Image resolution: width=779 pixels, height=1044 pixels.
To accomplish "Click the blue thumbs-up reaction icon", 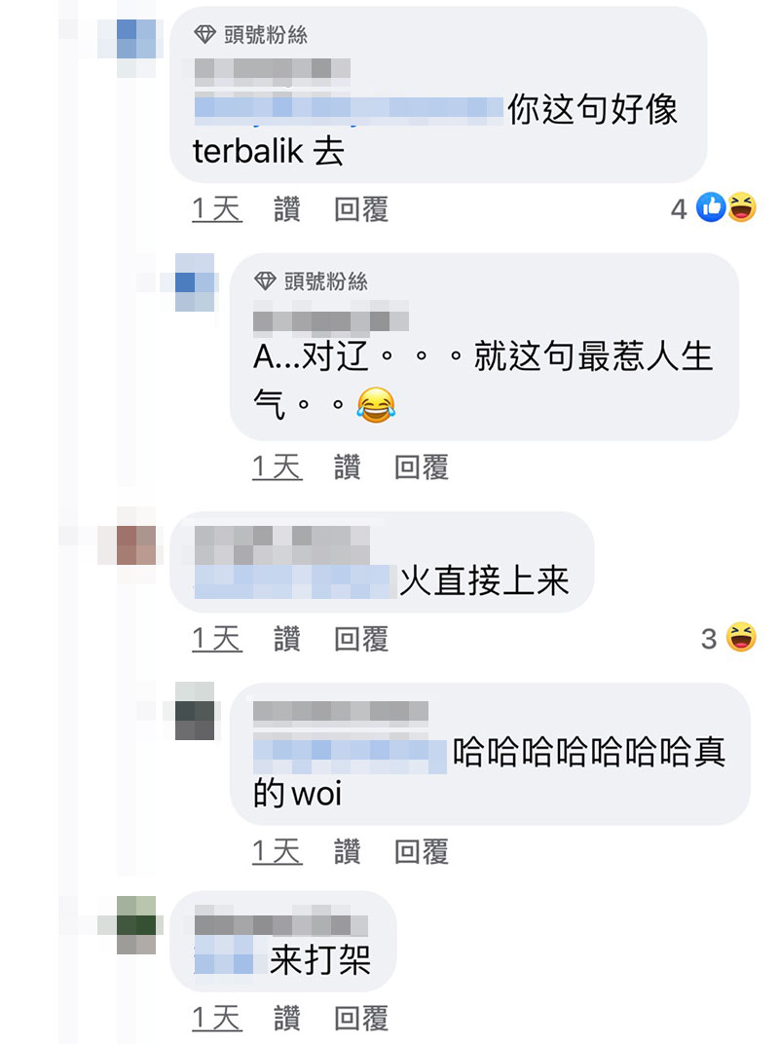I will pos(711,207).
